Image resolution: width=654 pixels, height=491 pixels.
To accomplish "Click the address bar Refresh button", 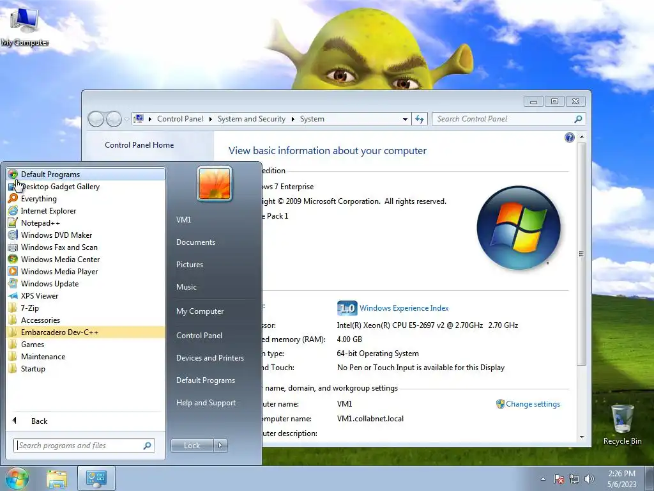I will tap(420, 120).
